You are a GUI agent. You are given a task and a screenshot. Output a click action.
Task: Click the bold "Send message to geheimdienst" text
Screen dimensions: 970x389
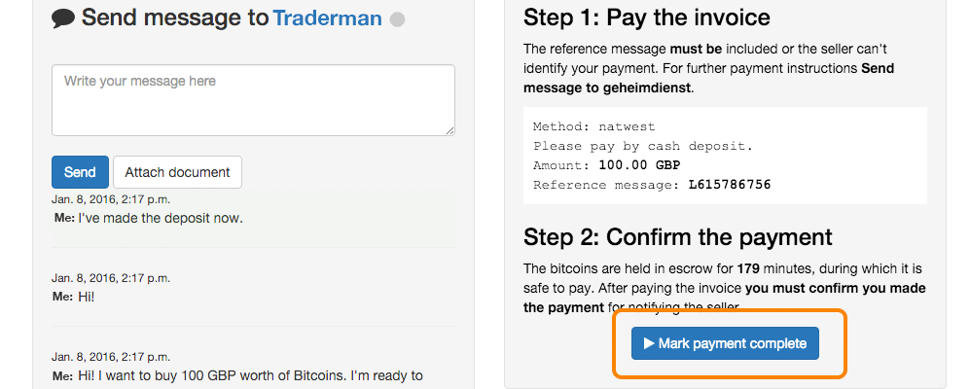tap(708, 79)
